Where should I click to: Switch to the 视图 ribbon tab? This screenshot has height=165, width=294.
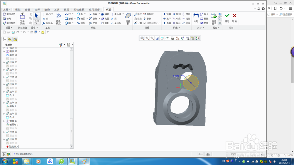pyautogui.click(x=66, y=10)
